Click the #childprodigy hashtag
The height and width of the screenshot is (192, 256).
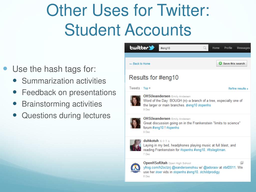210,172
